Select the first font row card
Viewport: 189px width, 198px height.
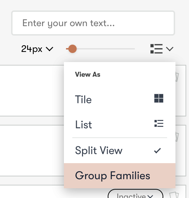32,91
